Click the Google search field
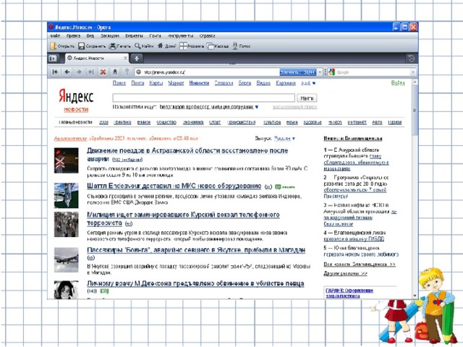Screen dimensions: 463x347 click(373, 72)
